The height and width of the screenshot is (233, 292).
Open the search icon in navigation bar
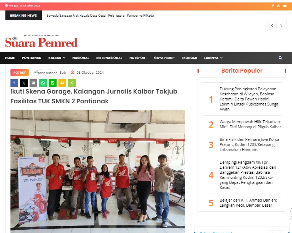click(x=280, y=58)
